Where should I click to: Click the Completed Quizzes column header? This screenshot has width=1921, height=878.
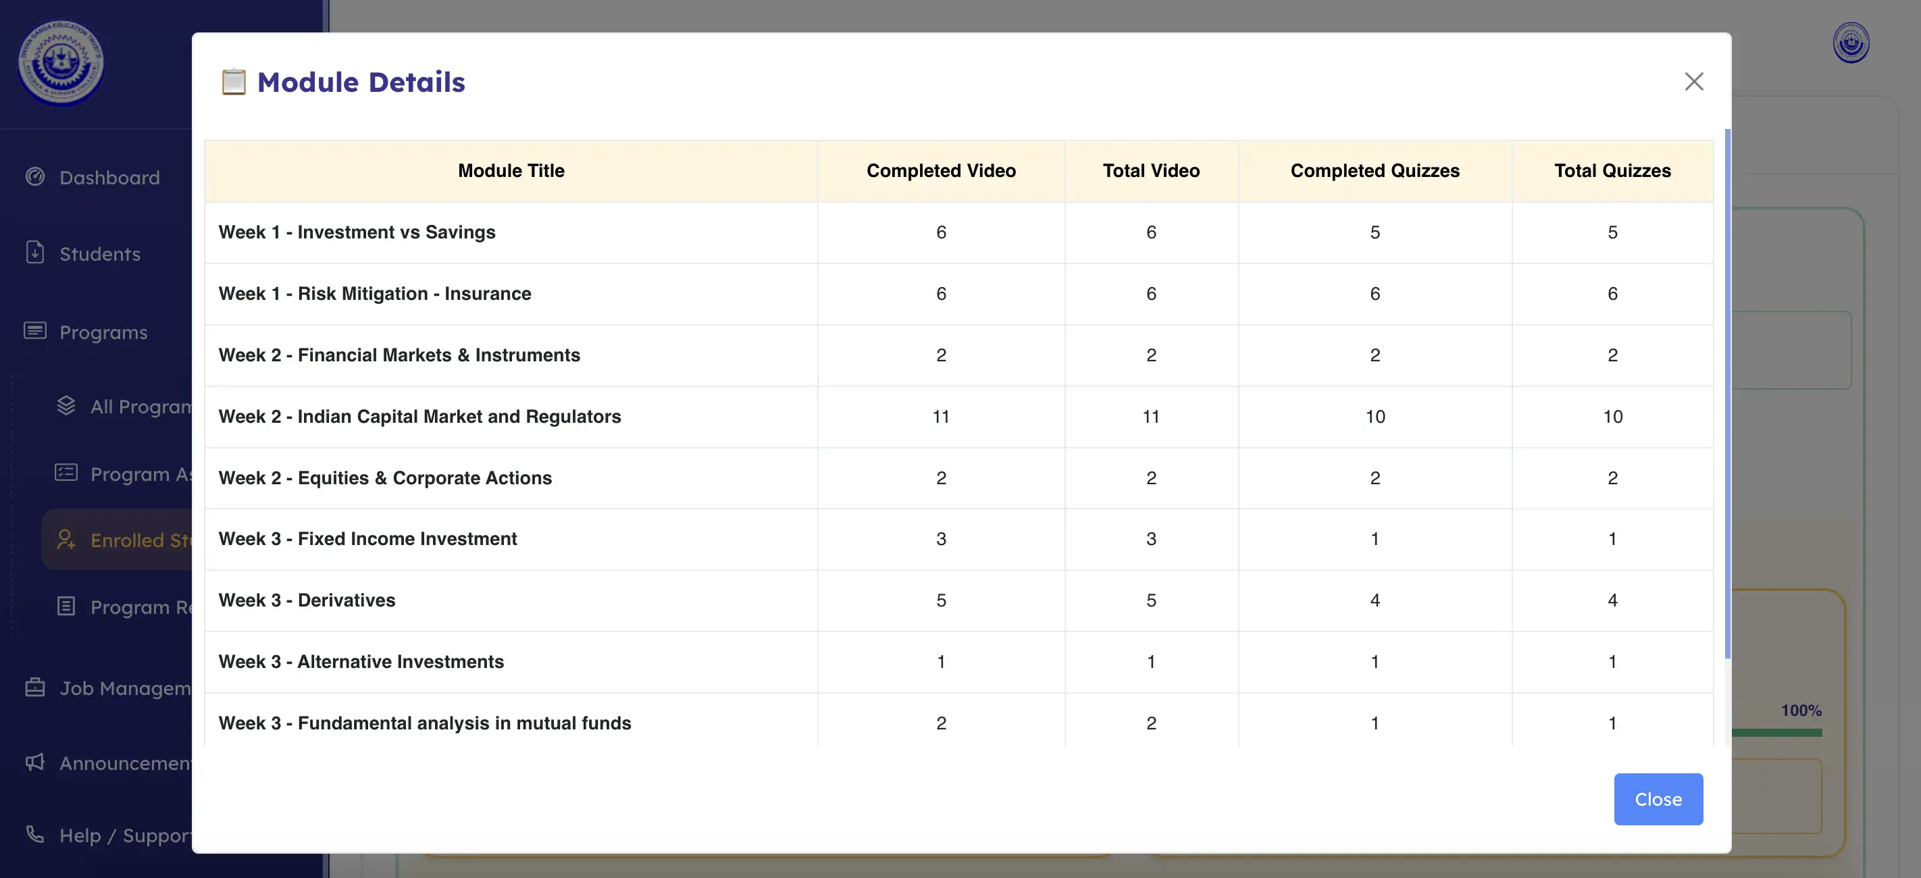click(x=1375, y=171)
